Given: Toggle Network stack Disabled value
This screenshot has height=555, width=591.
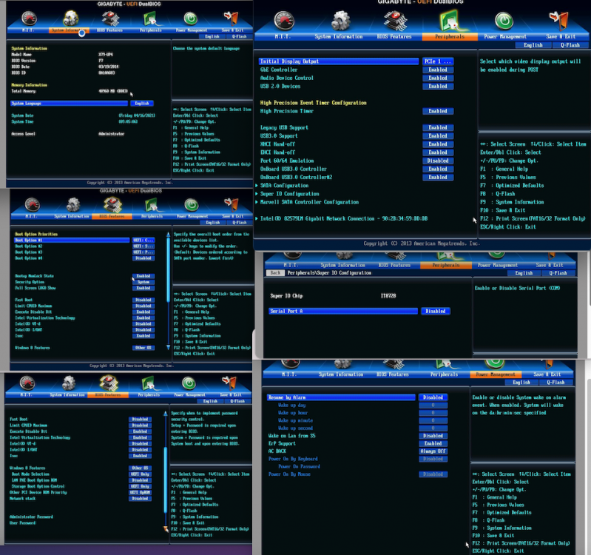Looking at the screenshot, I should (x=141, y=499).
